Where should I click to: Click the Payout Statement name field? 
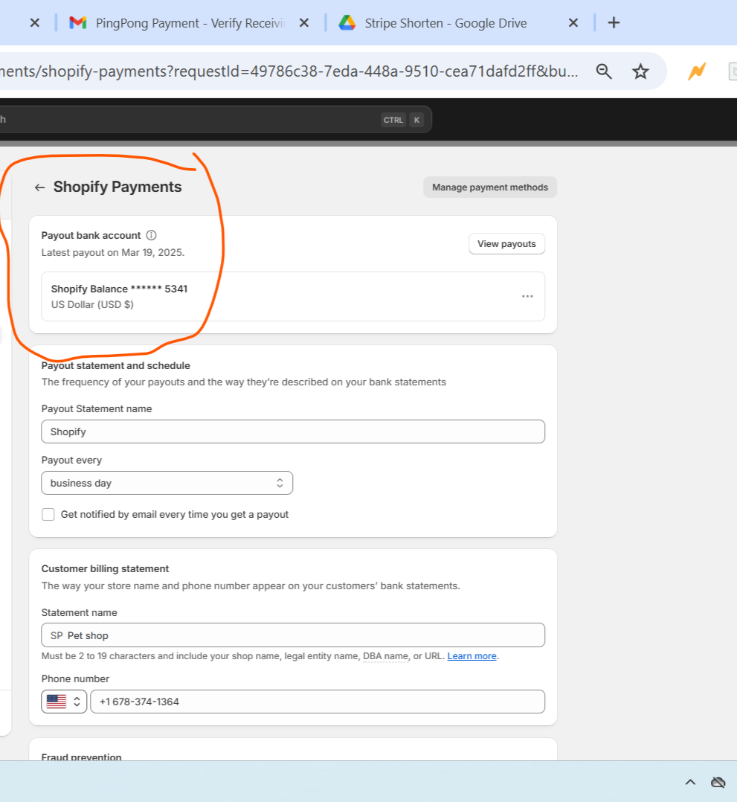pyautogui.click(x=293, y=432)
